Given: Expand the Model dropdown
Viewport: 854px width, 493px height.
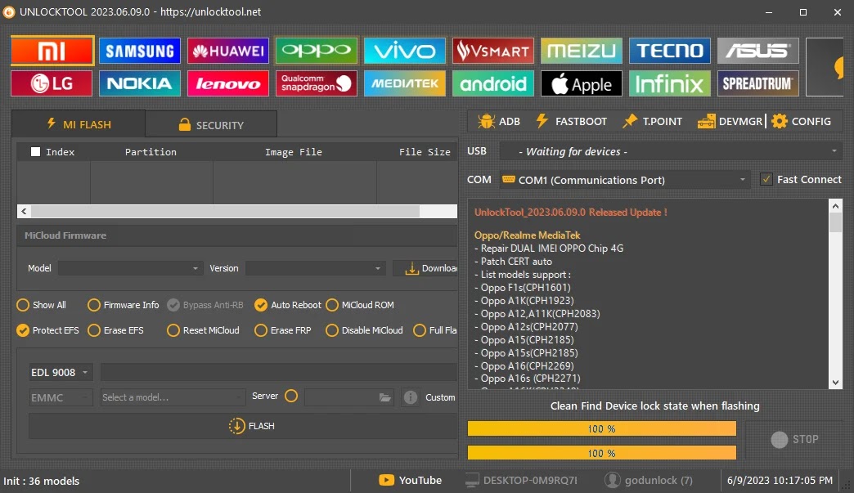Looking at the screenshot, I should pos(129,268).
